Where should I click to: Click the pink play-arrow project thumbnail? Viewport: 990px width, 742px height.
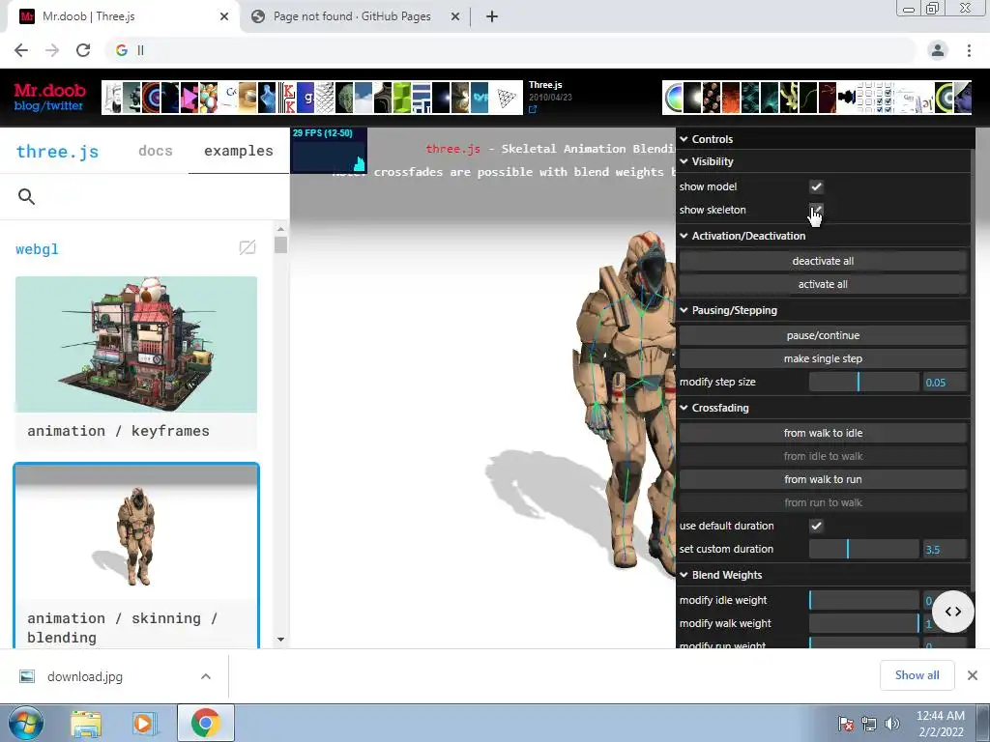[189, 98]
